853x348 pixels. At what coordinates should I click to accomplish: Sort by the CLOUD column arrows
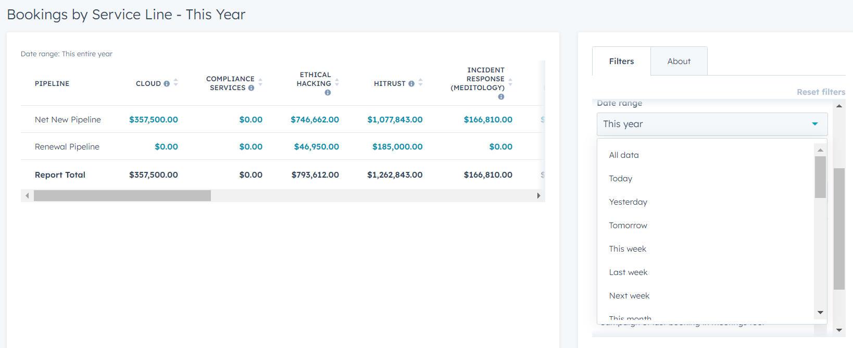click(x=176, y=83)
